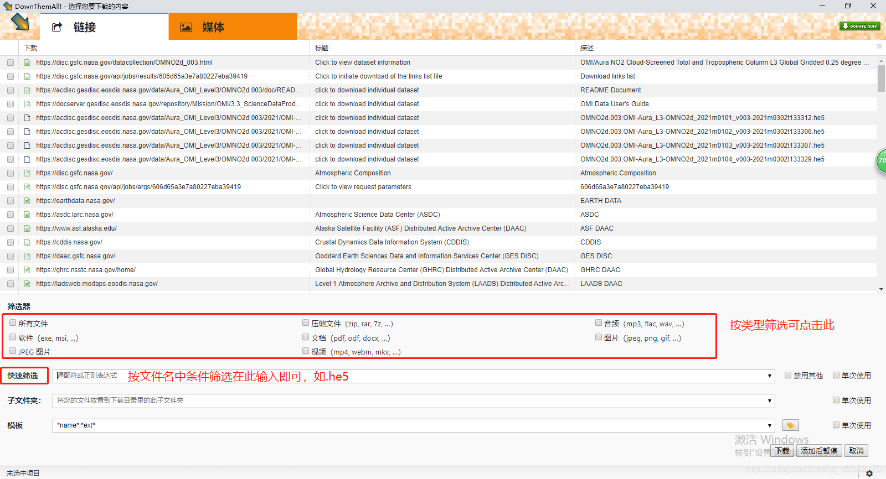The height and width of the screenshot is (479, 886).
Task: Click file icon of 2021m0101 he5 row
Action: (27, 118)
